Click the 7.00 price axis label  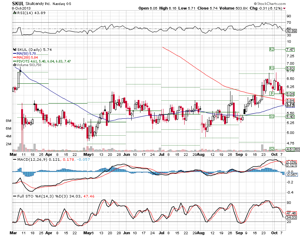290,63
